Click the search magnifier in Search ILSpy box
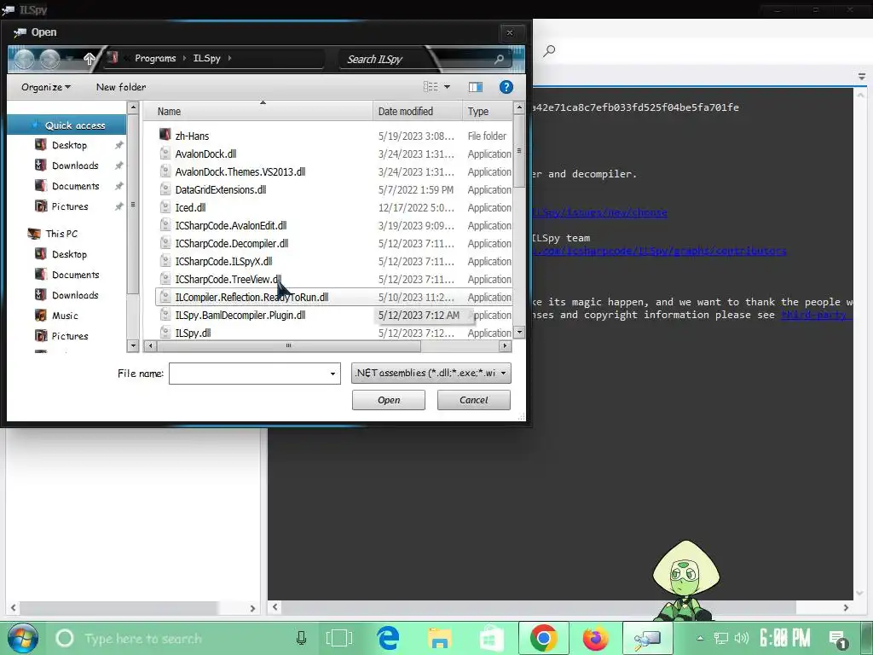873x655 pixels. tap(500, 59)
